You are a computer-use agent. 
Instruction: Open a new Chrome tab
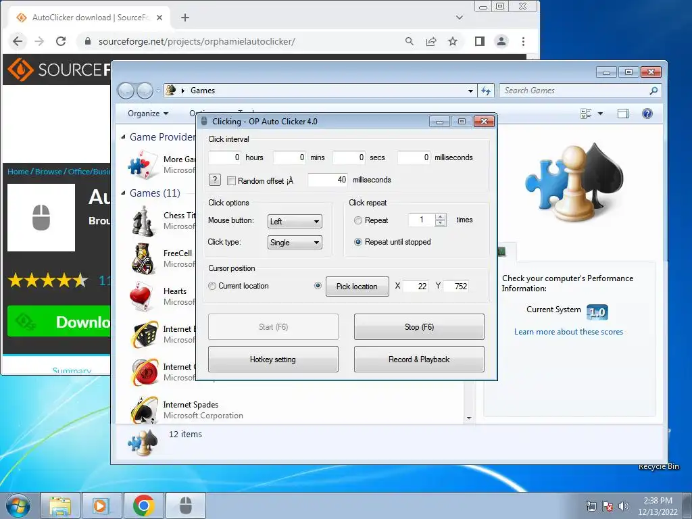pos(185,18)
